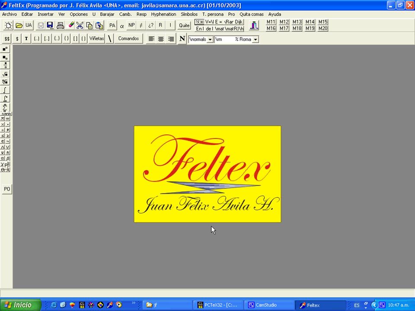Insert summation template from side palette
This screenshot has height=311, width=415.
coord(5,107)
